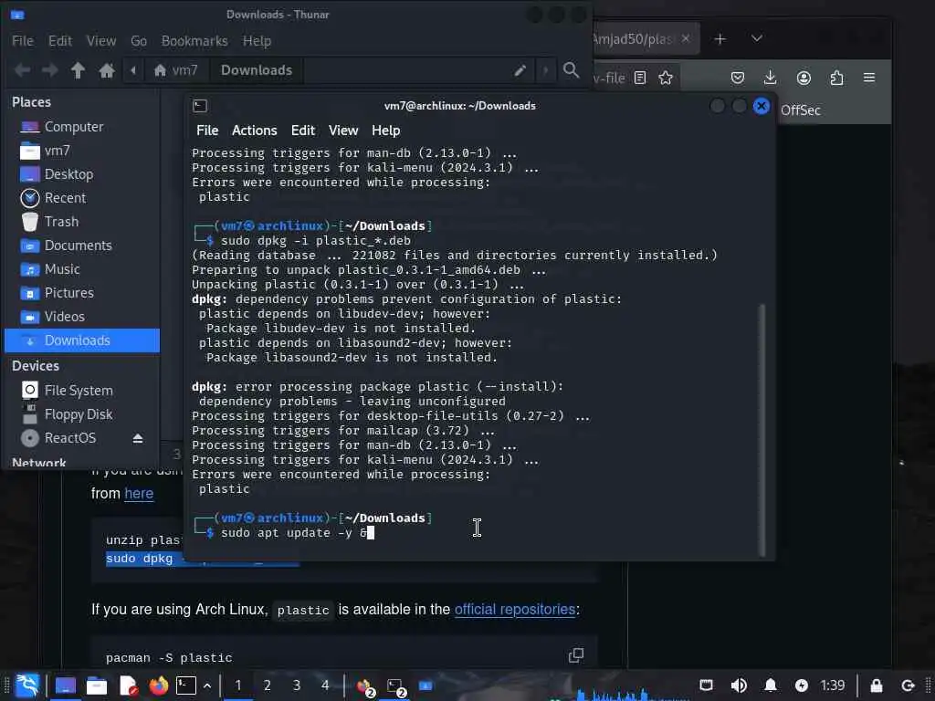Open Thunar Bookmarks menu
This screenshot has width=935, height=701.
point(194,40)
